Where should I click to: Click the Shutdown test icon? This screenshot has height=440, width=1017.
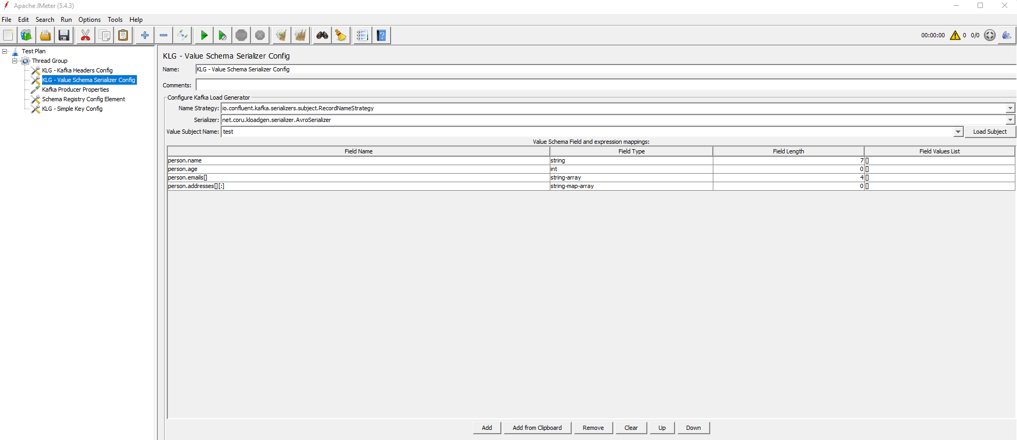coord(260,36)
